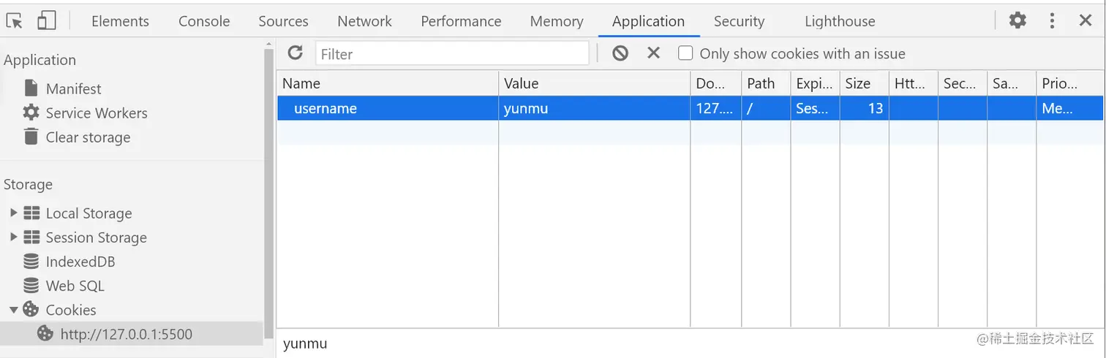The image size is (1106, 358).
Task: Switch to the Console tab
Action: [x=204, y=21]
